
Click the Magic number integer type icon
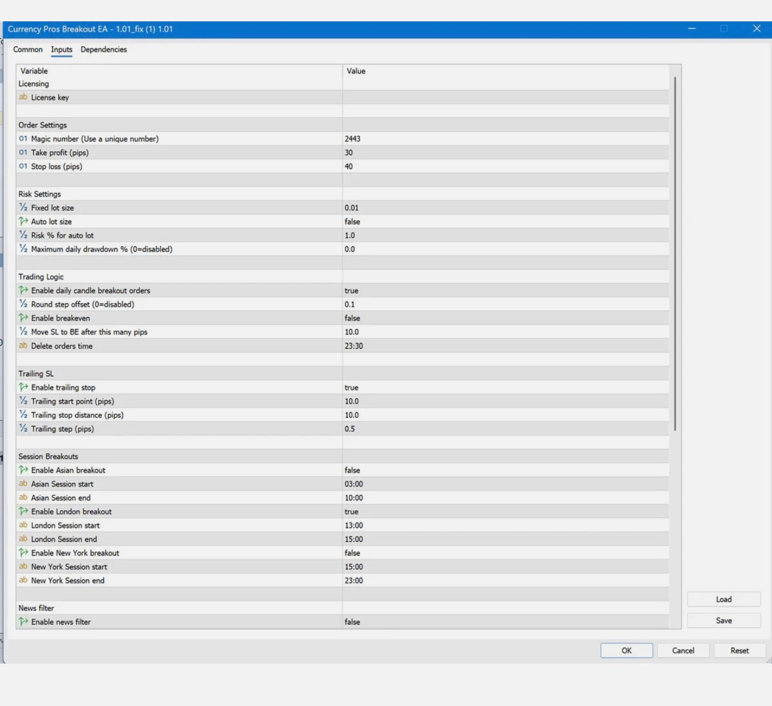click(23, 139)
